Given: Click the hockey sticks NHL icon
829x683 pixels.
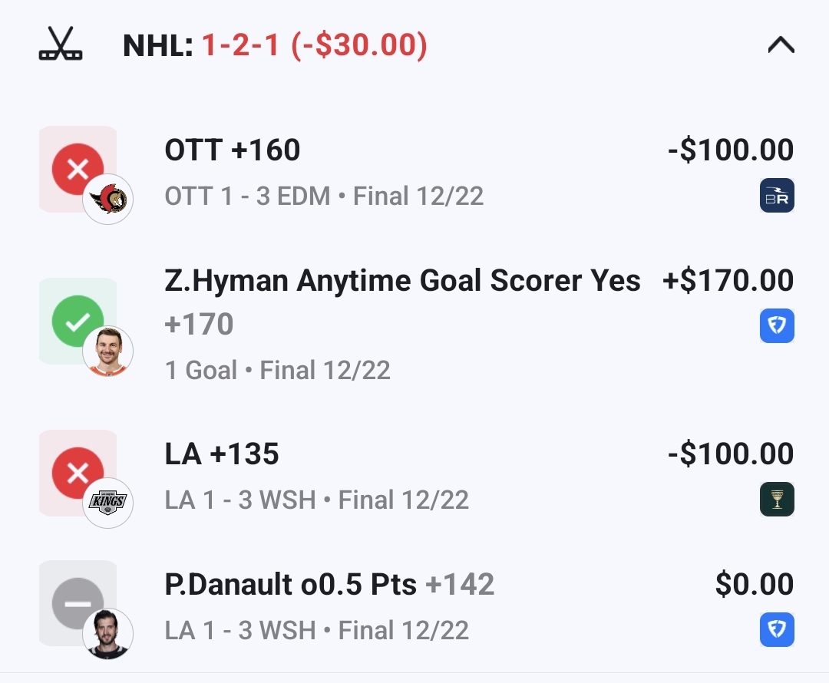Looking at the screenshot, I should click(x=61, y=45).
